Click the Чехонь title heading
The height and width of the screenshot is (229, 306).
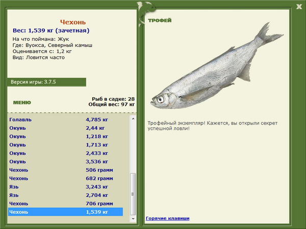[73, 22]
